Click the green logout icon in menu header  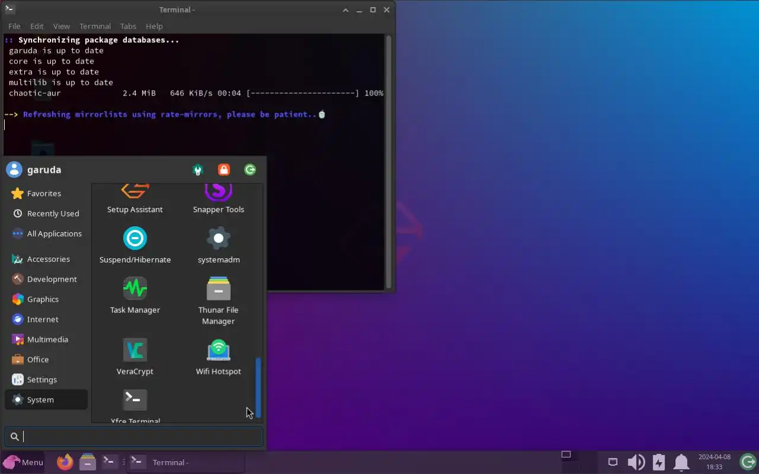250,170
